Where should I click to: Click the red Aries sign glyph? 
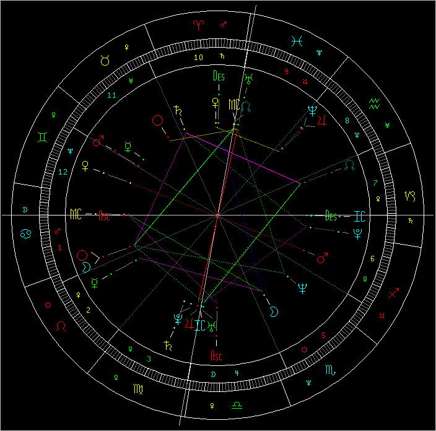pyautogui.click(x=198, y=26)
